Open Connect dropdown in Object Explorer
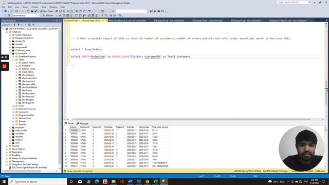Screen dimensions: 329x185 click(7, 25)
